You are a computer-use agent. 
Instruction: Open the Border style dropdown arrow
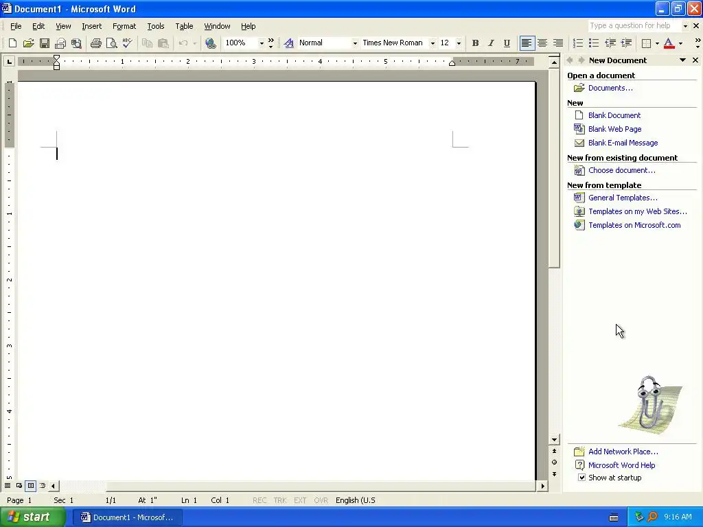pyautogui.click(x=657, y=43)
